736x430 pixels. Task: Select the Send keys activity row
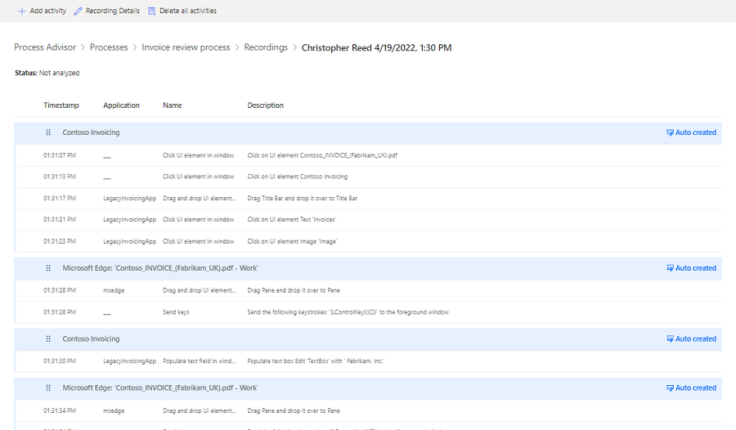click(x=176, y=312)
